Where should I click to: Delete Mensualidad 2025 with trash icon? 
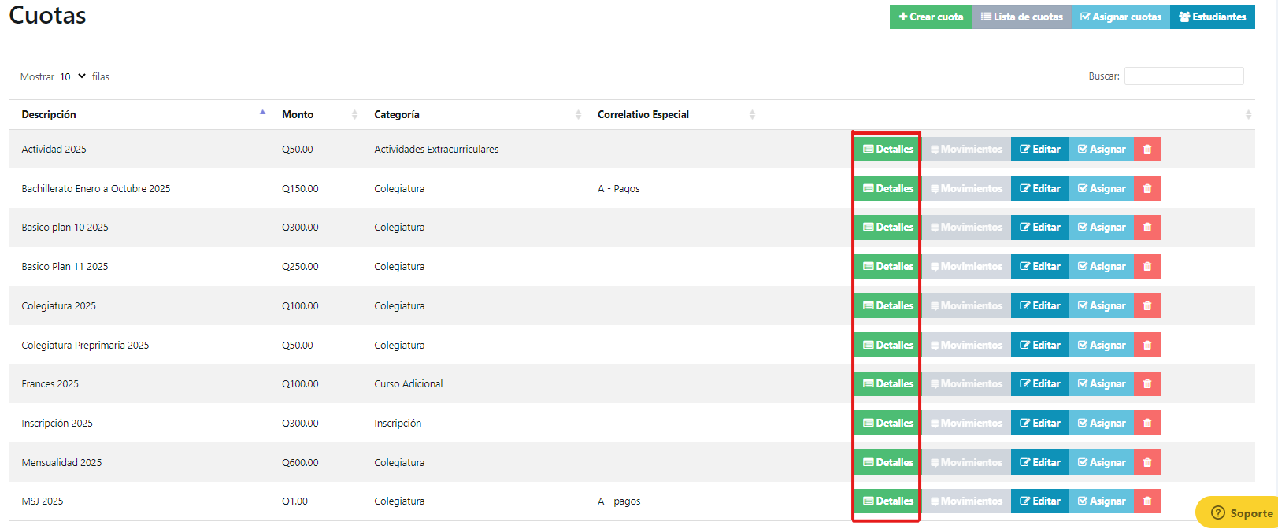pyautogui.click(x=1146, y=462)
